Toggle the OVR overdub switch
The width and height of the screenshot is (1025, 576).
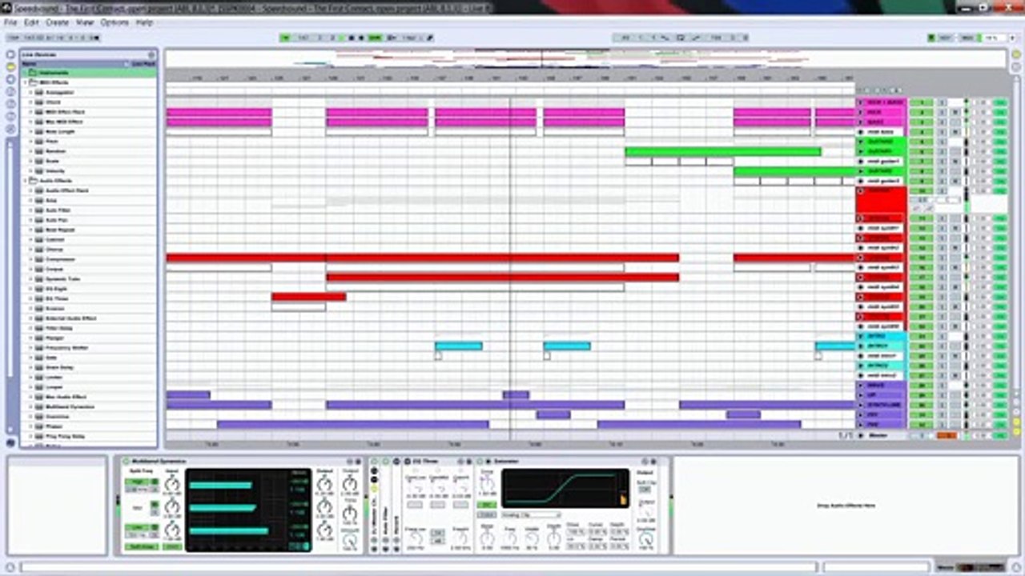point(375,38)
